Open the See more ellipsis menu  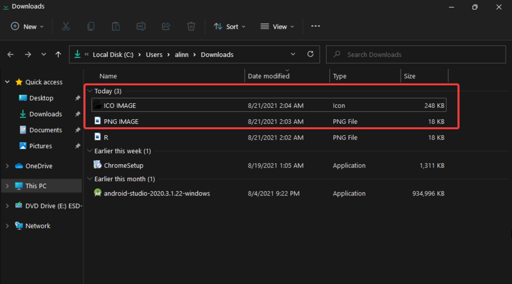coord(316,26)
